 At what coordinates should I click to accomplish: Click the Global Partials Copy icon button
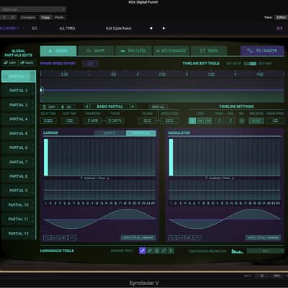coord(9,63)
